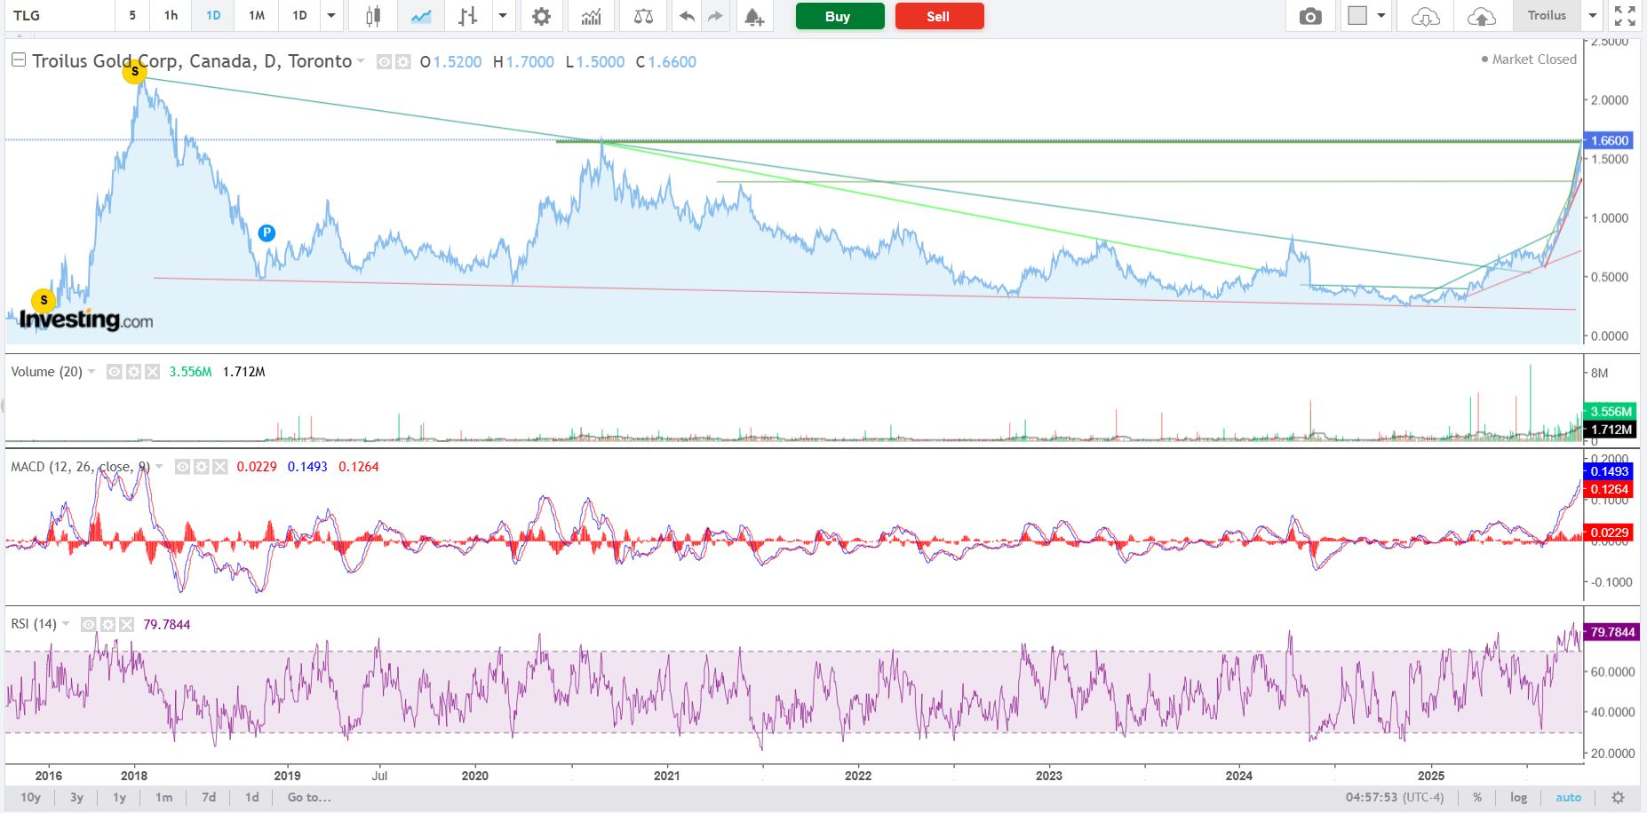Click the green Buy button
Viewport: 1647px width, 813px height.
point(839,16)
